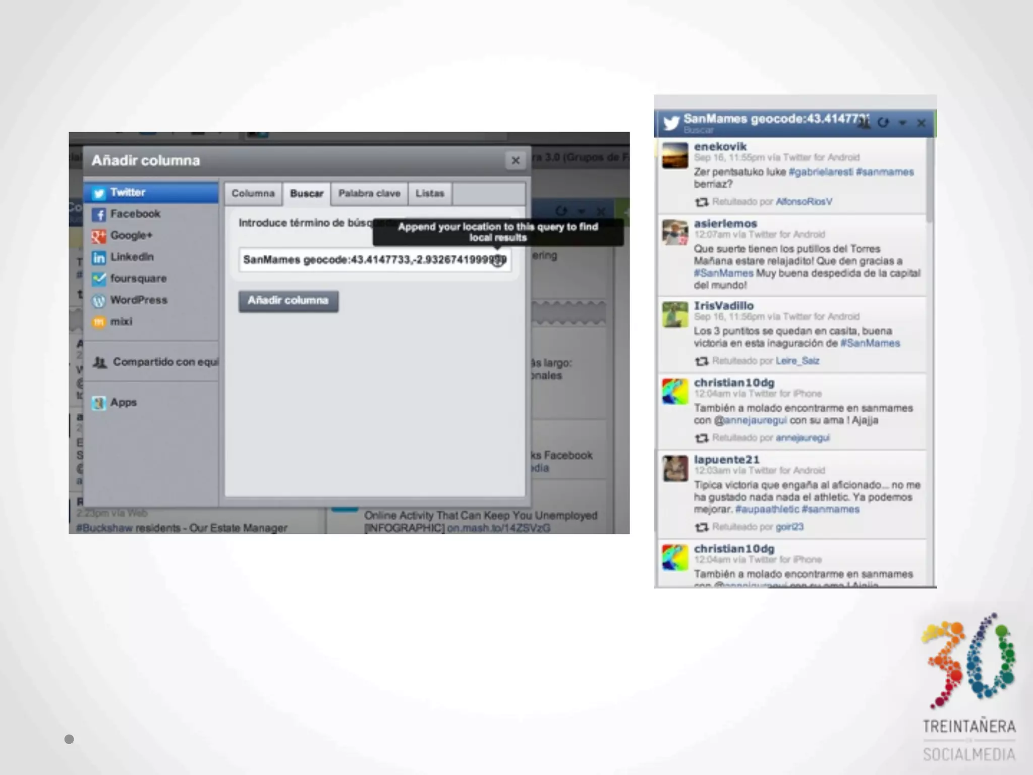Pick LinkedIn in the sidebar
The width and height of the screenshot is (1033, 775).
tap(132, 257)
